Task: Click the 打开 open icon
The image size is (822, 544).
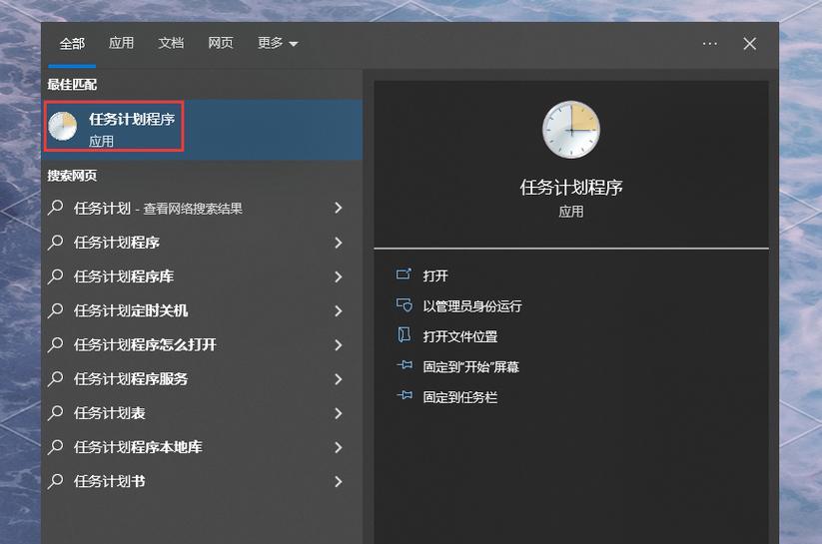Action: 404,274
